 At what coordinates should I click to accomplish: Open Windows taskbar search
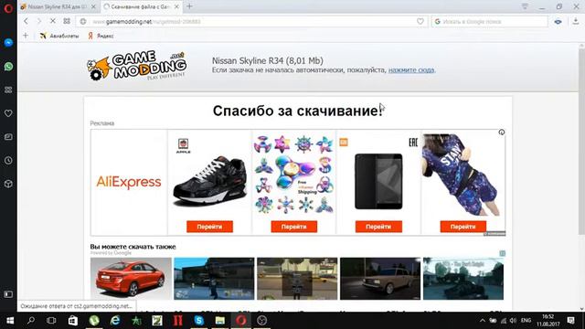pyautogui.click(x=31, y=321)
